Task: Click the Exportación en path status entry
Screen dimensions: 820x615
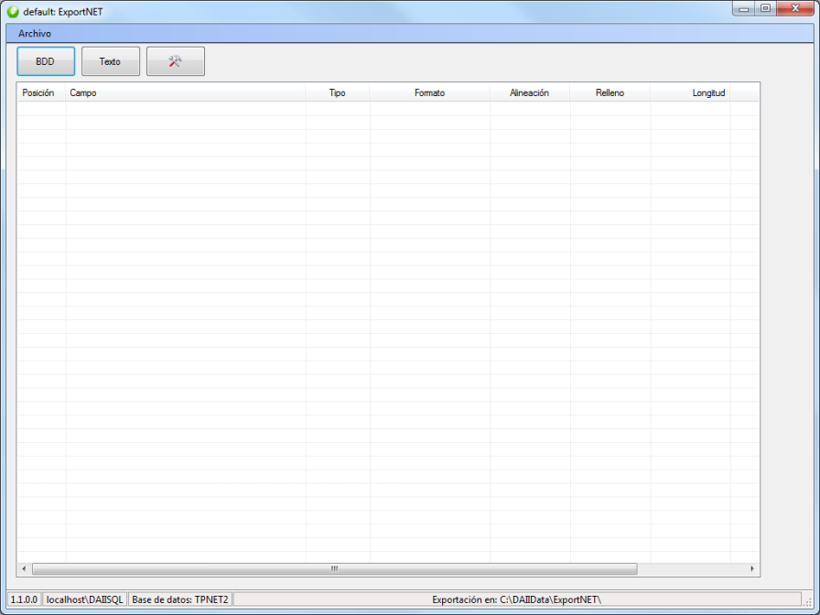Action: click(517, 599)
